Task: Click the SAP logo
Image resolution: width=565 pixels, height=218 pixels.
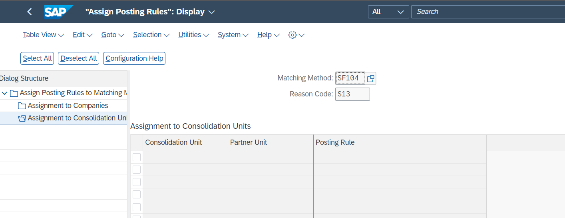Action: pos(59,12)
